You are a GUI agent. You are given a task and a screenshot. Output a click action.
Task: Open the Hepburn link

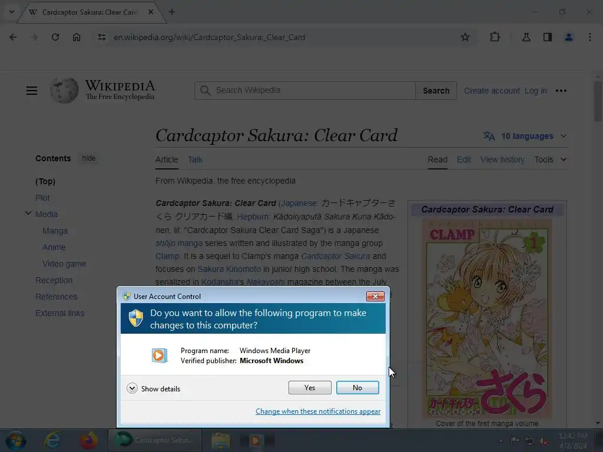[253, 217]
